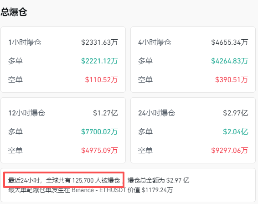Click 多单 label in 12小时爆仓 card
Viewport: 258px width, 204px height.
[15, 132]
